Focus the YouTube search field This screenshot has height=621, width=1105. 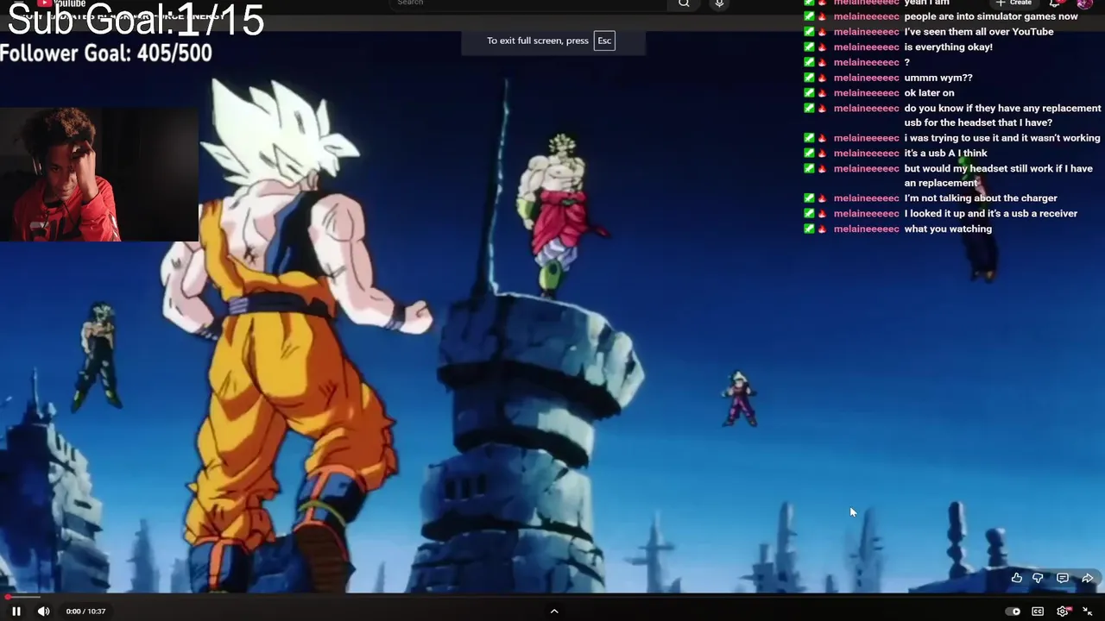tap(531, 3)
